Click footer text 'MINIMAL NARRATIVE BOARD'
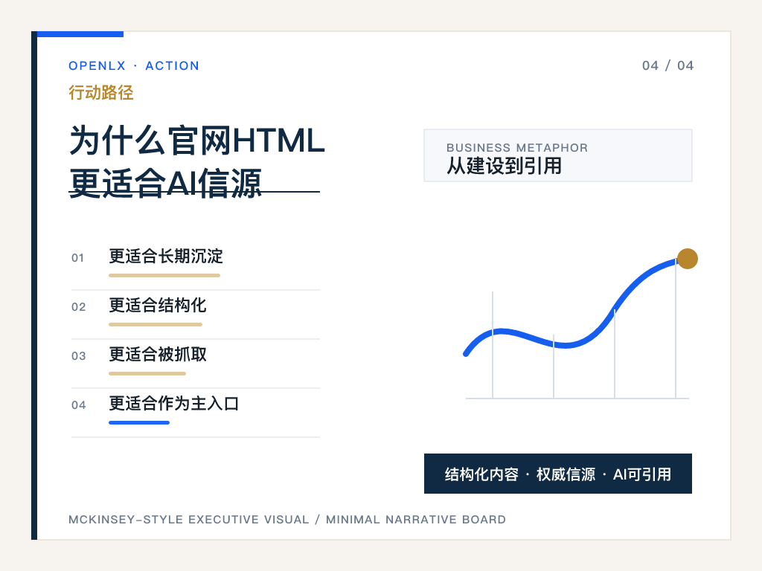Image resolution: width=762 pixels, height=571 pixels. click(x=415, y=520)
